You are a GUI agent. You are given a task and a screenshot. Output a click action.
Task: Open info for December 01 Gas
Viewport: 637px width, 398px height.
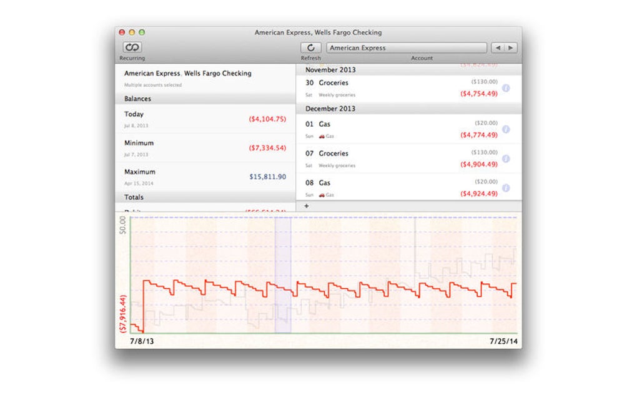pyautogui.click(x=506, y=129)
